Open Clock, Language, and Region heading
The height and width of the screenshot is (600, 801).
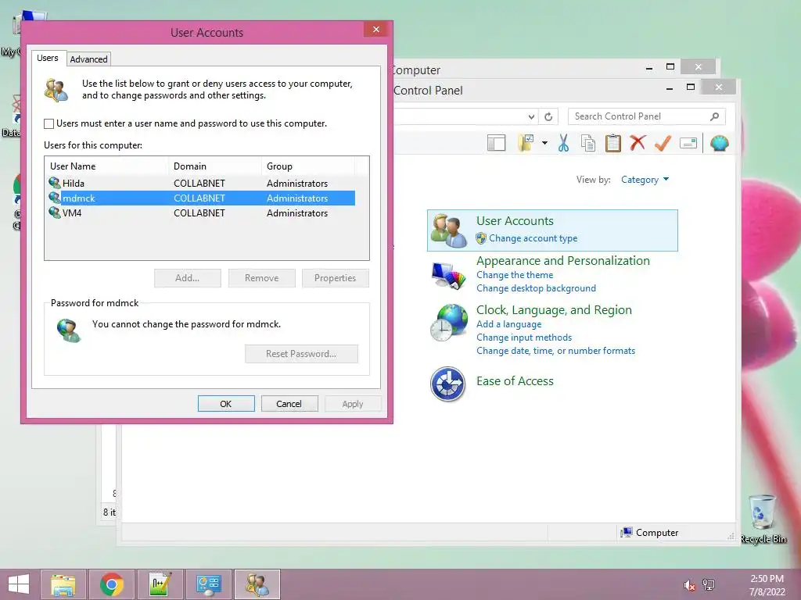click(554, 310)
